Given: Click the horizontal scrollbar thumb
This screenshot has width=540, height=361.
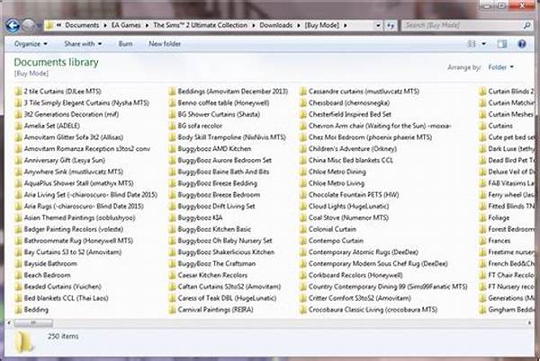Looking at the screenshot, I should coord(33,323).
